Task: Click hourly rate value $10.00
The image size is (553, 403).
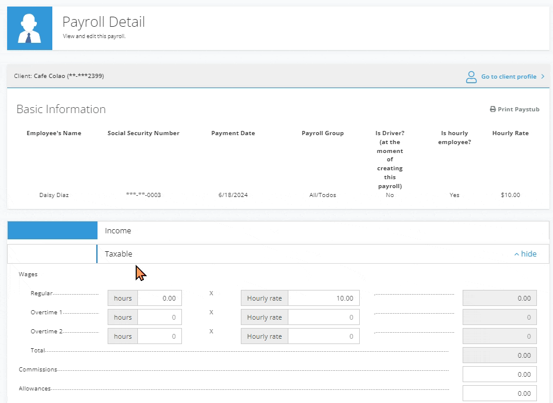Action: pos(510,195)
